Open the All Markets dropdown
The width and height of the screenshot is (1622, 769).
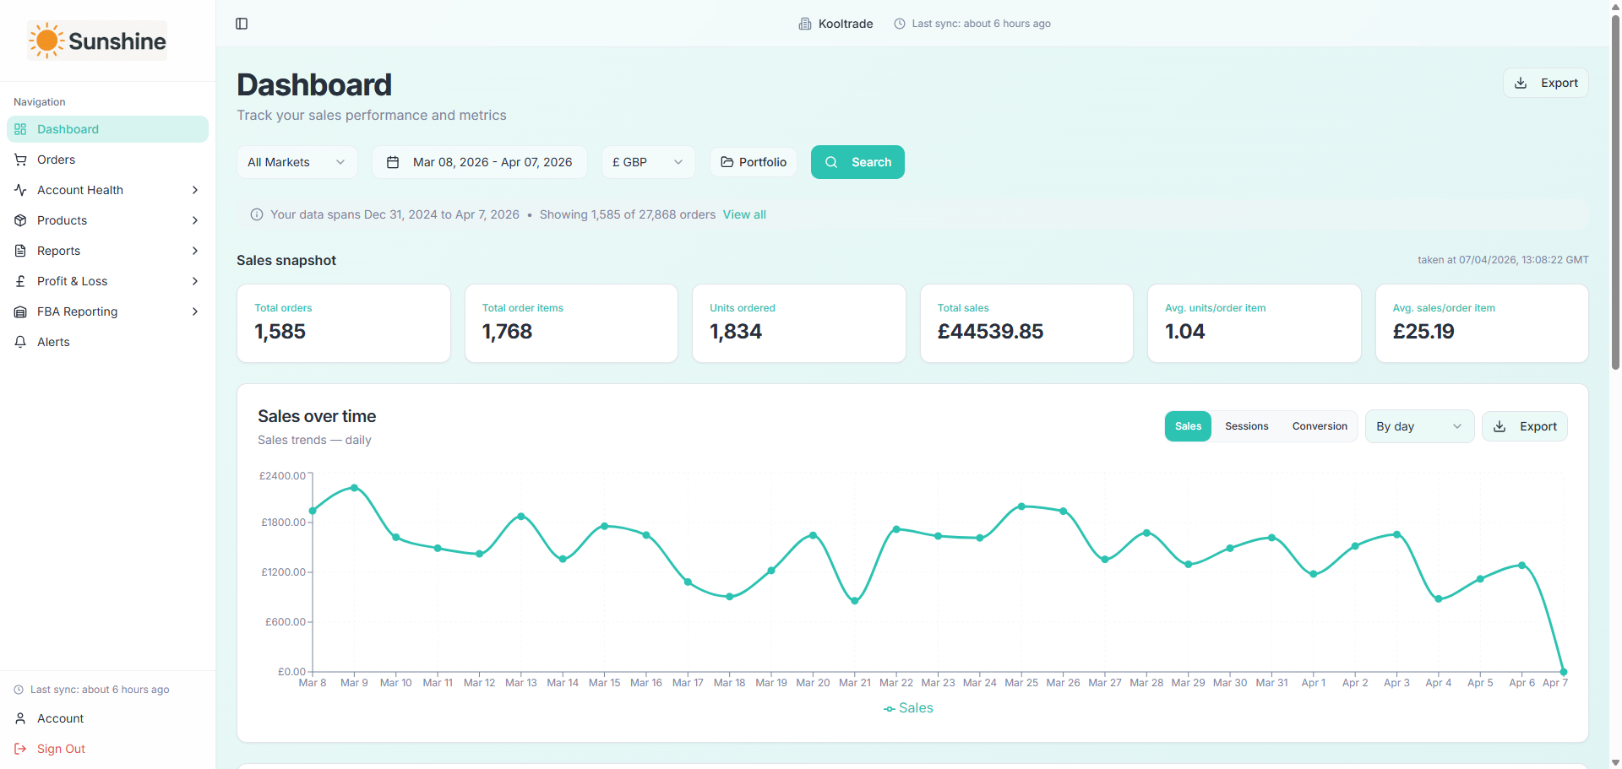[x=297, y=162]
